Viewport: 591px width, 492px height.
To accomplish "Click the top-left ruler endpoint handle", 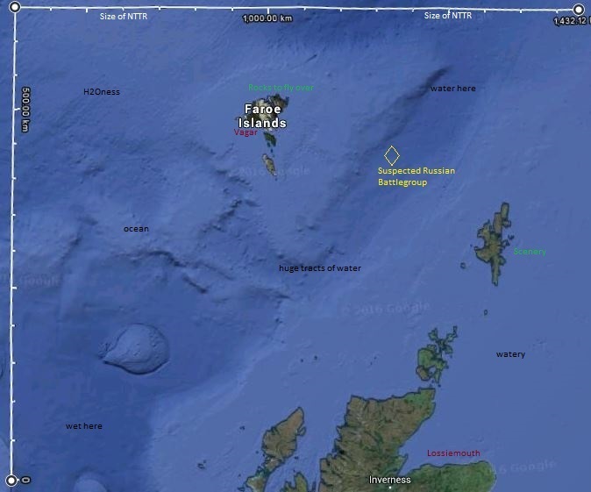I will [x=15, y=7].
